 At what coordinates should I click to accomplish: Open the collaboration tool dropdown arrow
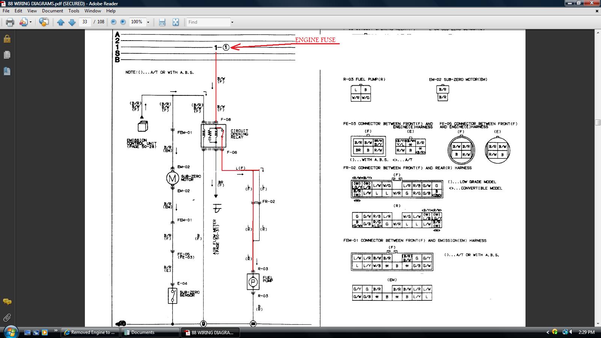coord(30,22)
